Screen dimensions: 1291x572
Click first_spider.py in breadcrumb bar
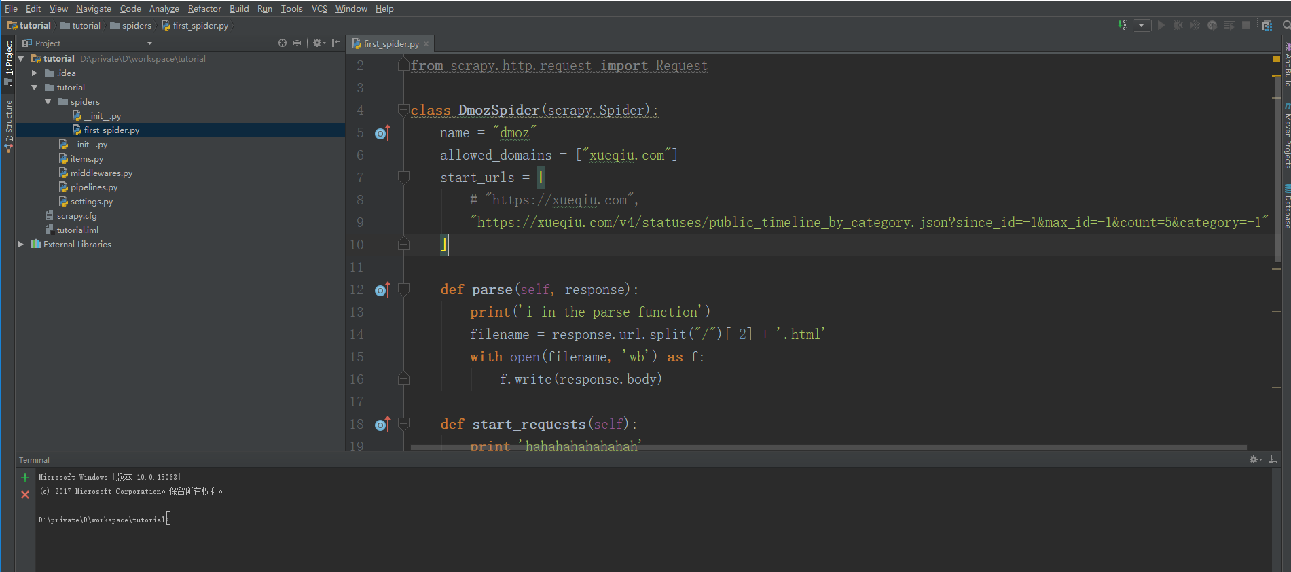(195, 25)
